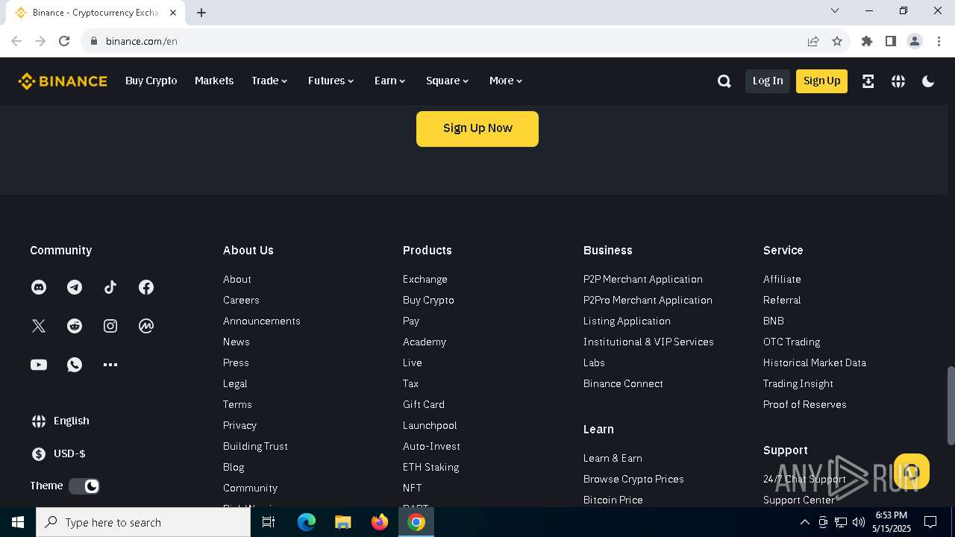The width and height of the screenshot is (955, 537).
Task: Select the Binance browser tab
Action: tap(95, 13)
